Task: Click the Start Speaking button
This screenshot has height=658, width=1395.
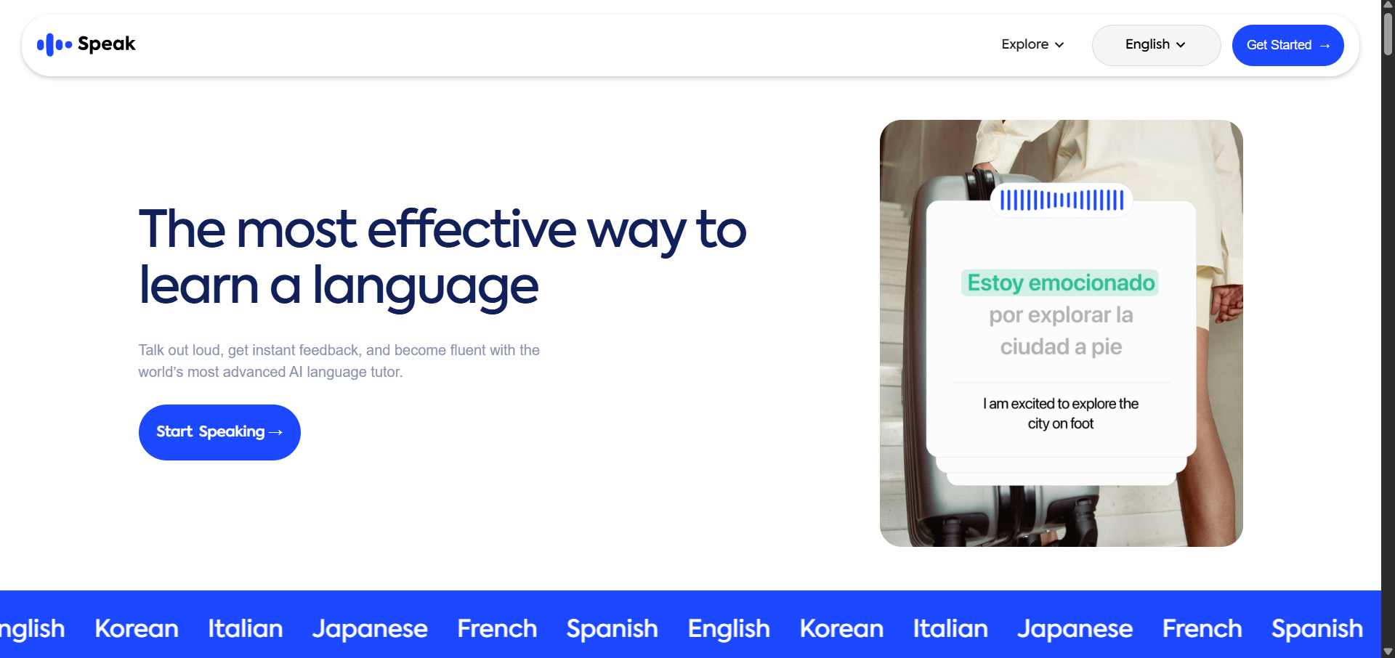Action: click(219, 432)
